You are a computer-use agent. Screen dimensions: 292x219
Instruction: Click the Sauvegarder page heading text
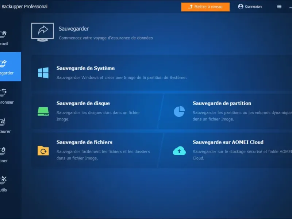[74, 29]
